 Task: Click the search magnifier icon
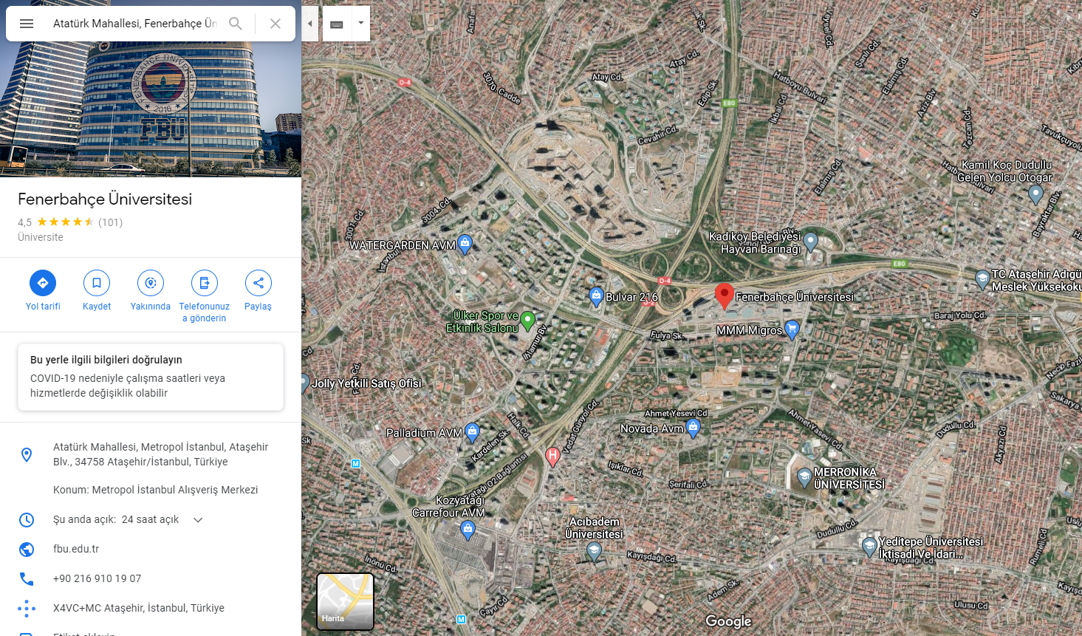[236, 24]
